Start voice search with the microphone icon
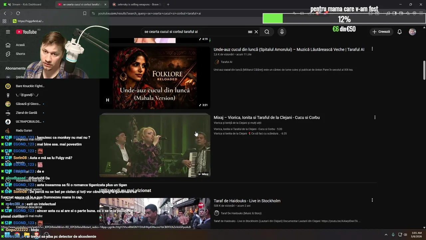The image size is (426, 240). point(282,32)
